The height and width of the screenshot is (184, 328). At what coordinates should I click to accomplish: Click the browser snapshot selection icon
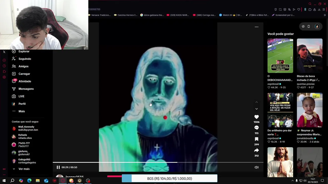(x=280, y=9)
